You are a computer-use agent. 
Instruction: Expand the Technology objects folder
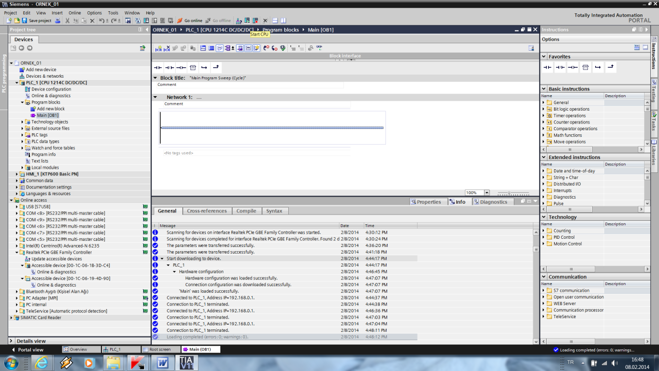coord(23,122)
